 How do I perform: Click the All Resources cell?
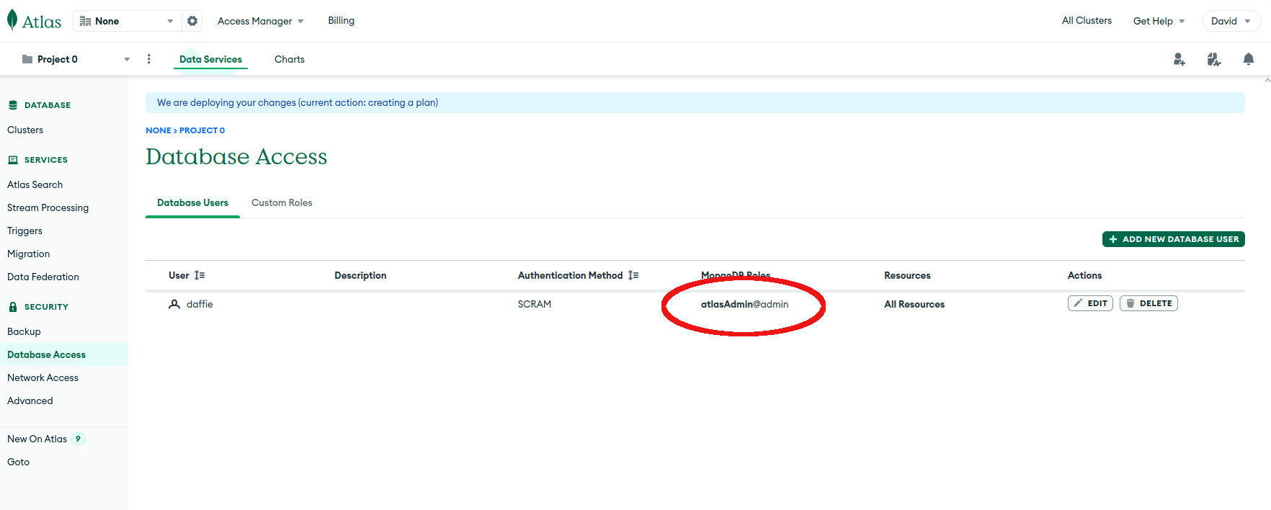914,305
